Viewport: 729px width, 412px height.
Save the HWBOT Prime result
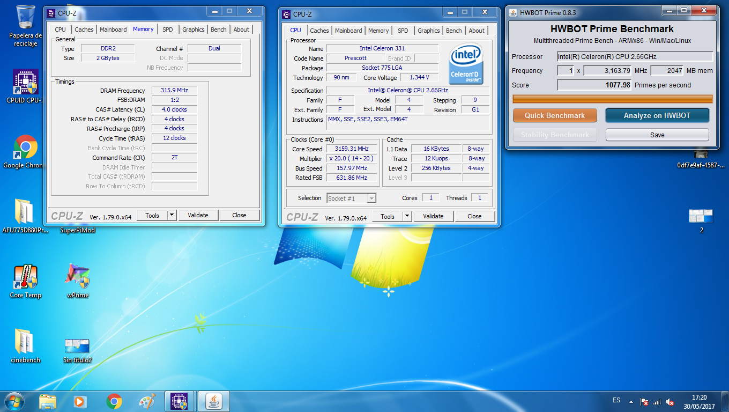pyautogui.click(x=657, y=135)
